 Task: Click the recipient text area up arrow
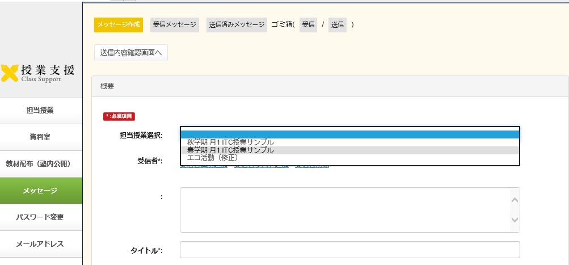tap(514, 200)
